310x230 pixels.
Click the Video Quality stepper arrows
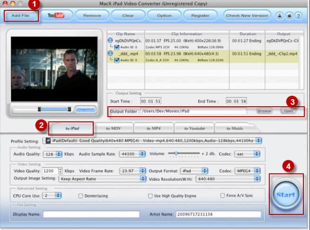tap(60, 171)
